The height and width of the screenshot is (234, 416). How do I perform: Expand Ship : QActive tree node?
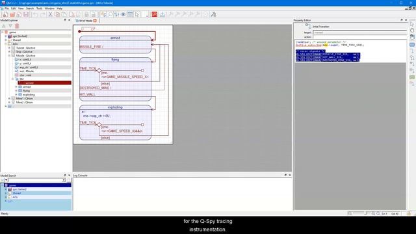9,52
